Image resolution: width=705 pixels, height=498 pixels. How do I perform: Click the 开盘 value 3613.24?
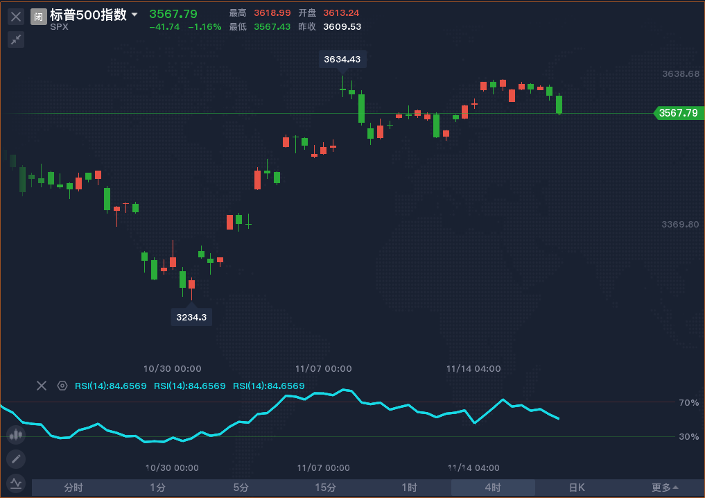(341, 13)
